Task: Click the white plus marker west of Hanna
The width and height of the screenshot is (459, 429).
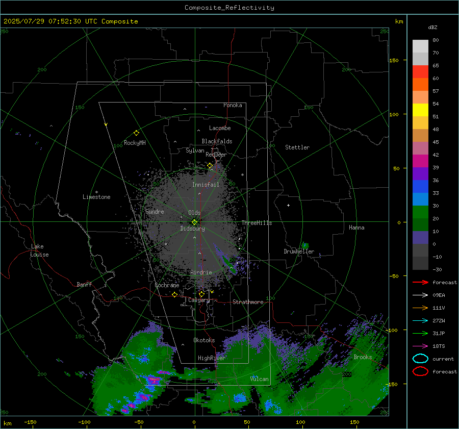Action: 288,205
